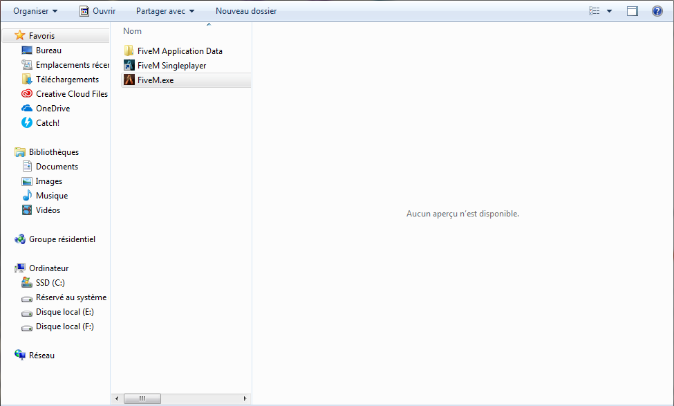
Task: Open Groupe résidentiel in sidebar
Action: point(62,239)
